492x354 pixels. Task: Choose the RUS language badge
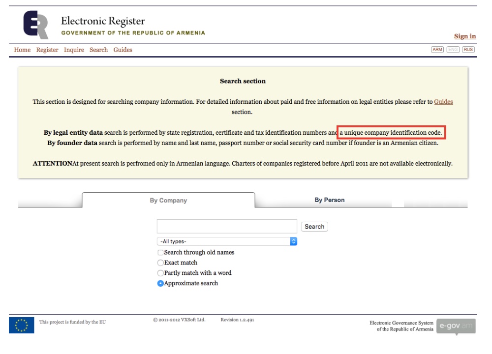[x=468, y=50]
